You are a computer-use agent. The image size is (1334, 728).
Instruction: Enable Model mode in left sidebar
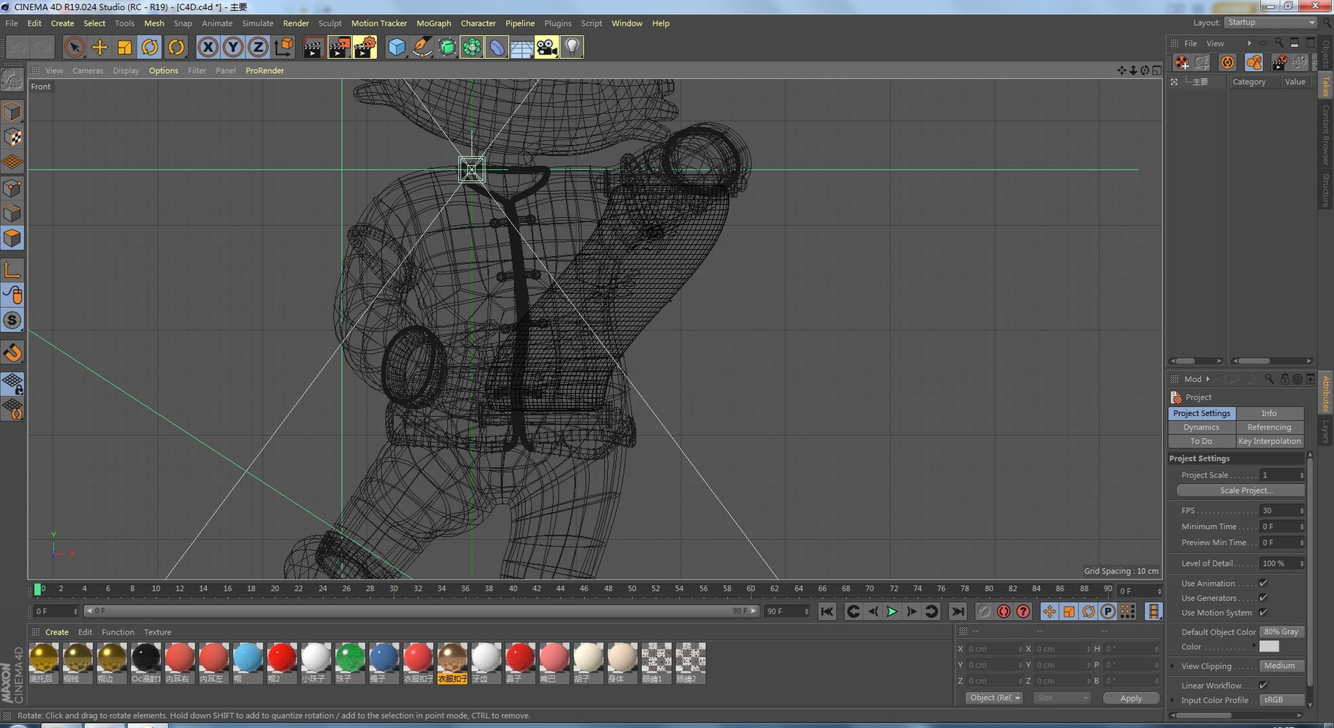[x=13, y=111]
